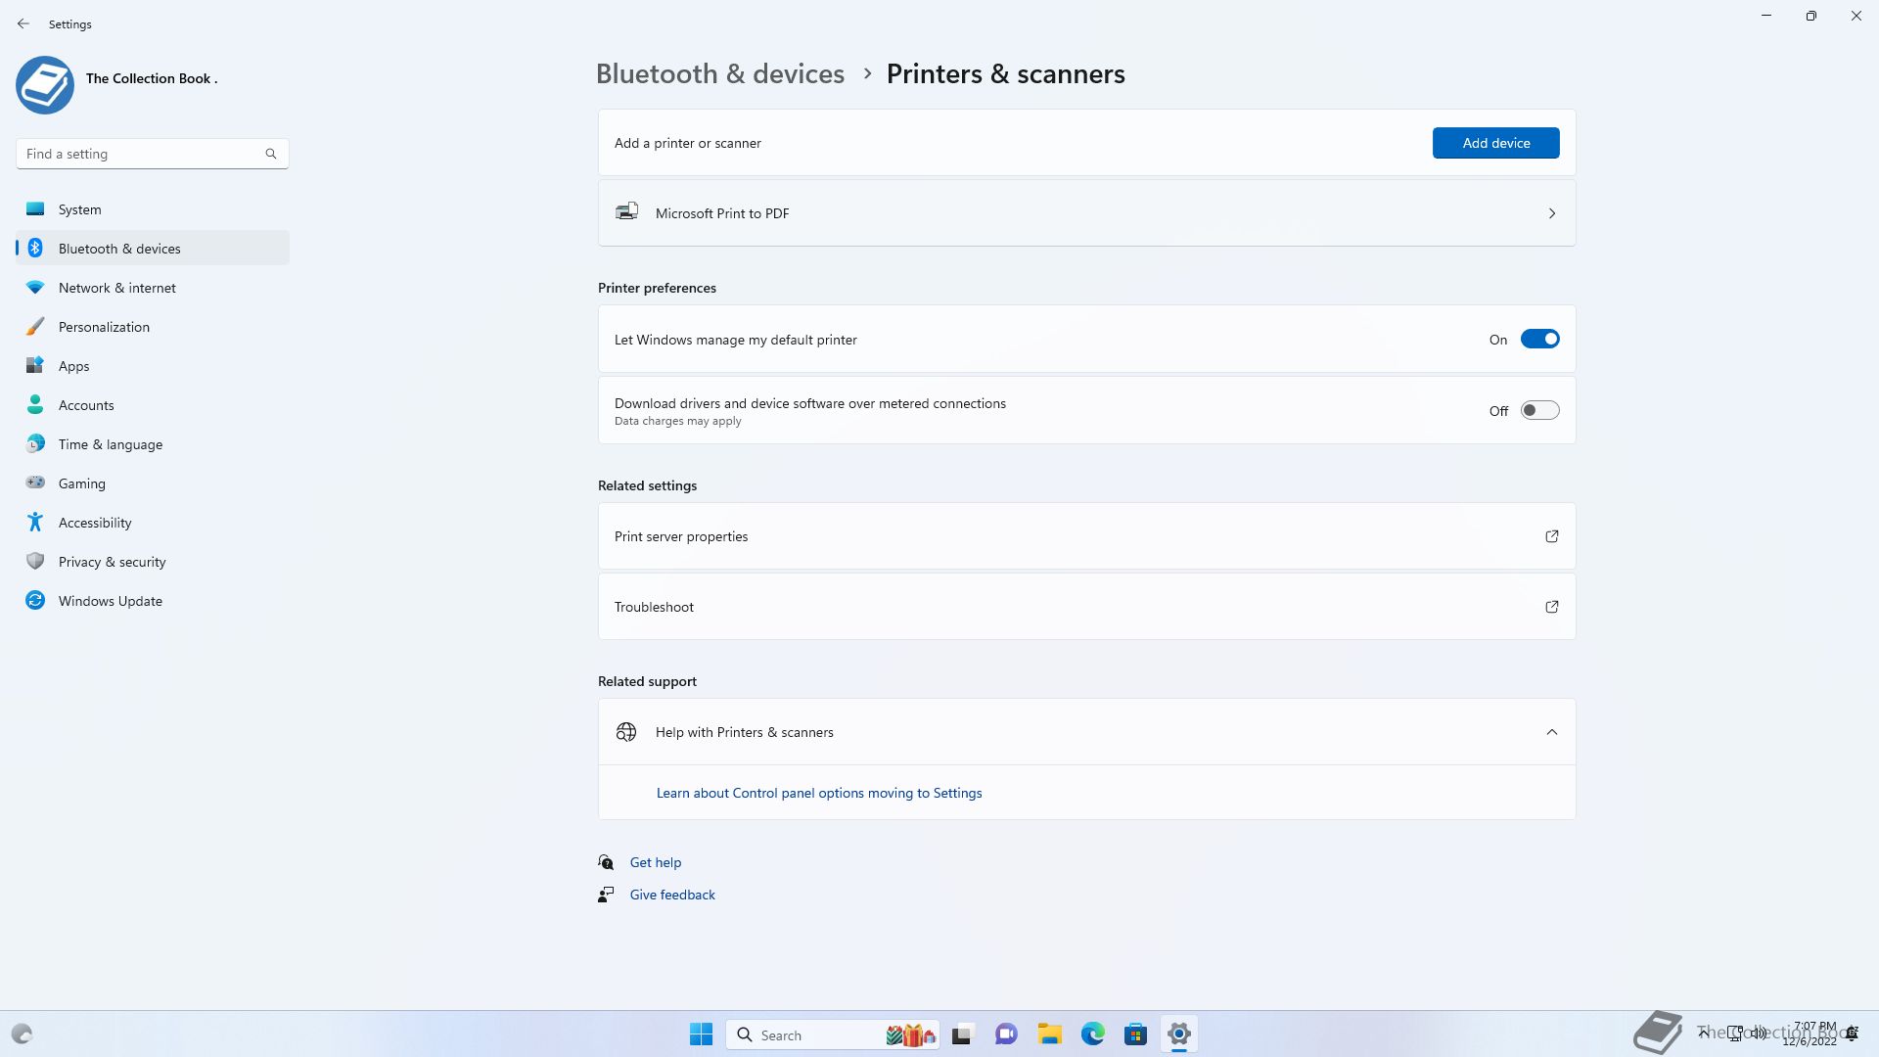The image size is (1879, 1057).
Task: Launch Microsoft Edge from the taskbar
Action: coord(1093,1034)
